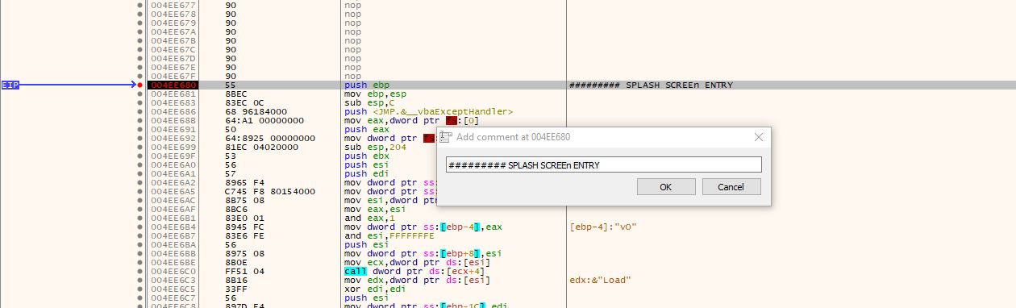
Task: Select bytes "83EC 0C"
Action: coord(244,102)
